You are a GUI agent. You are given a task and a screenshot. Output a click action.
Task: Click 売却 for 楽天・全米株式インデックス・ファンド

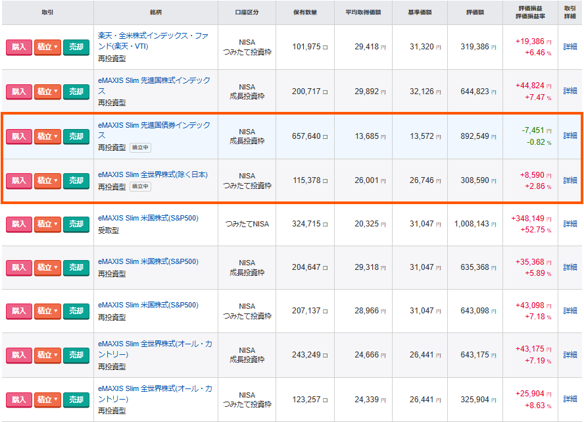tap(76, 47)
